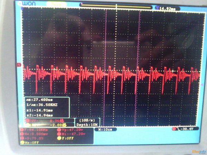Select the x1:-14.91ms cursor value
This screenshot has height=155, width=207.
pyautogui.click(x=40, y=110)
